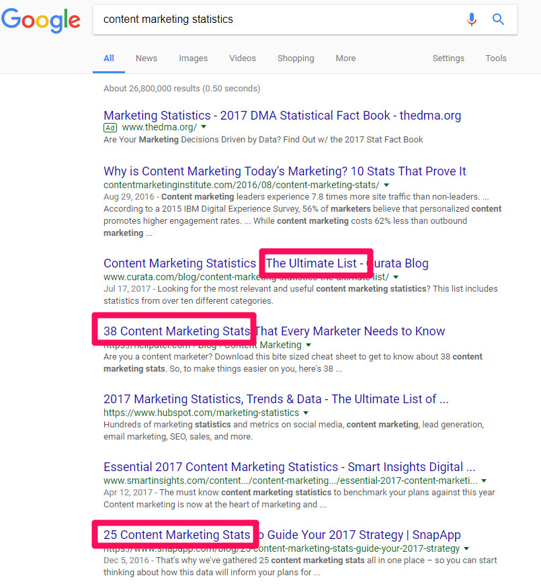Open the 2017 DMA Statistical Fact Book ad link
Viewport: 541px width, 584px height.
[x=282, y=116]
